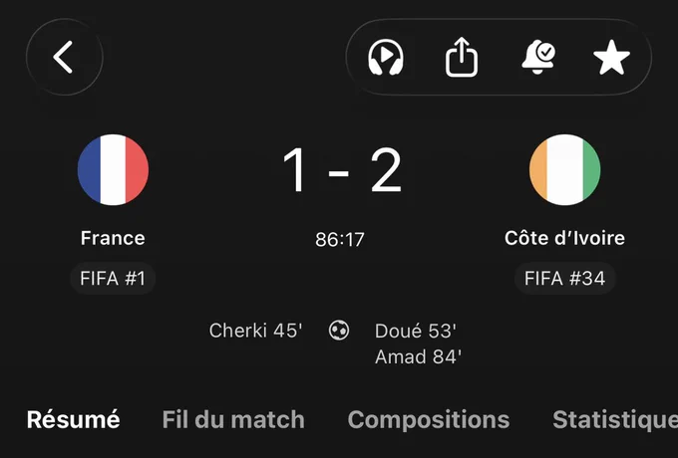Tap the Côte d'Ivoire team name
Screen dimensions: 678x458
click(x=564, y=238)
